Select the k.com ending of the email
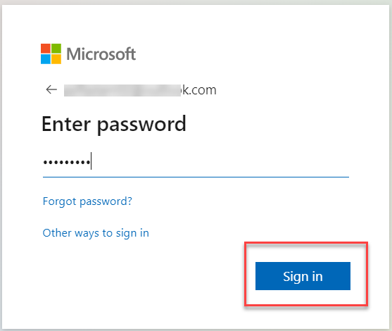Image resolution: width=392 pixels, height=331 pixels. (x=198, y=90)
